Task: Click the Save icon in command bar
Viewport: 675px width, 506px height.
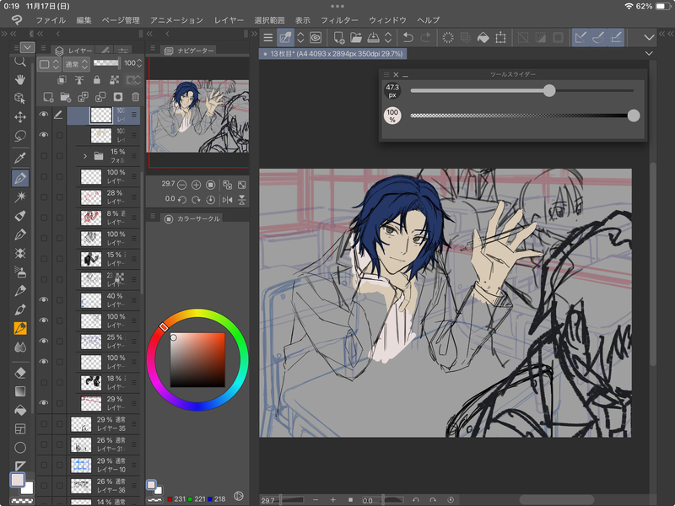Action: pos(373,38)
